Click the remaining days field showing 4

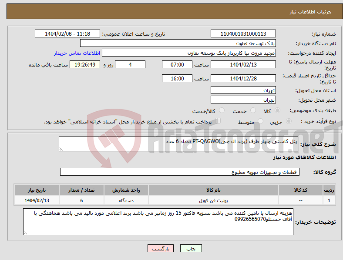point(130,64)
